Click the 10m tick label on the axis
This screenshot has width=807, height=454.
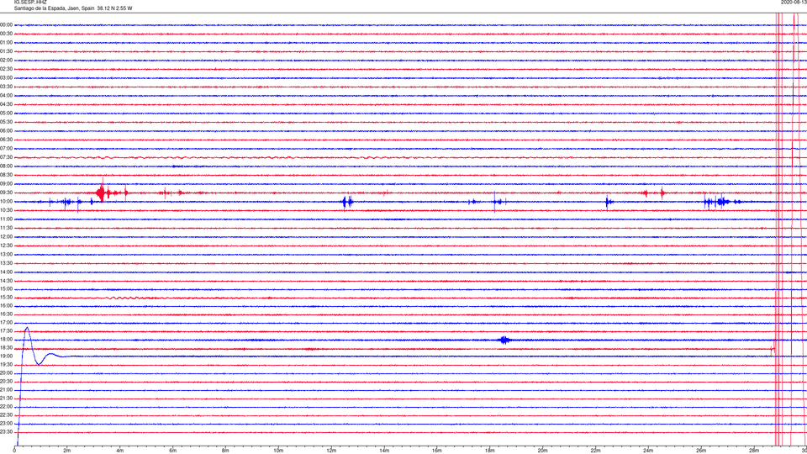click(x=278, y=451)
